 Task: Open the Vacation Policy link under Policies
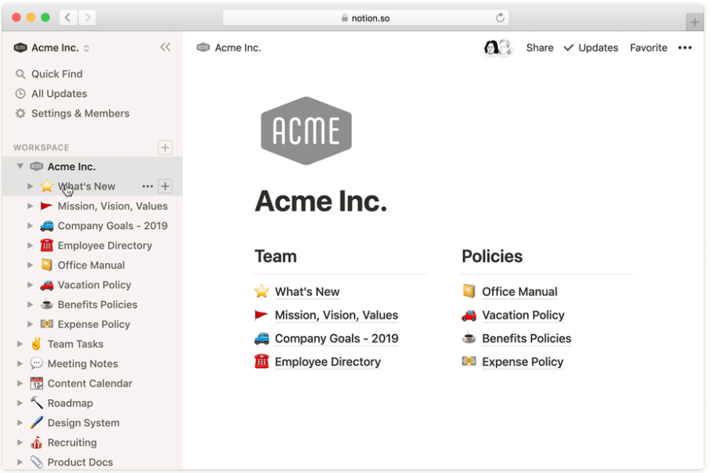pos(523,315)
